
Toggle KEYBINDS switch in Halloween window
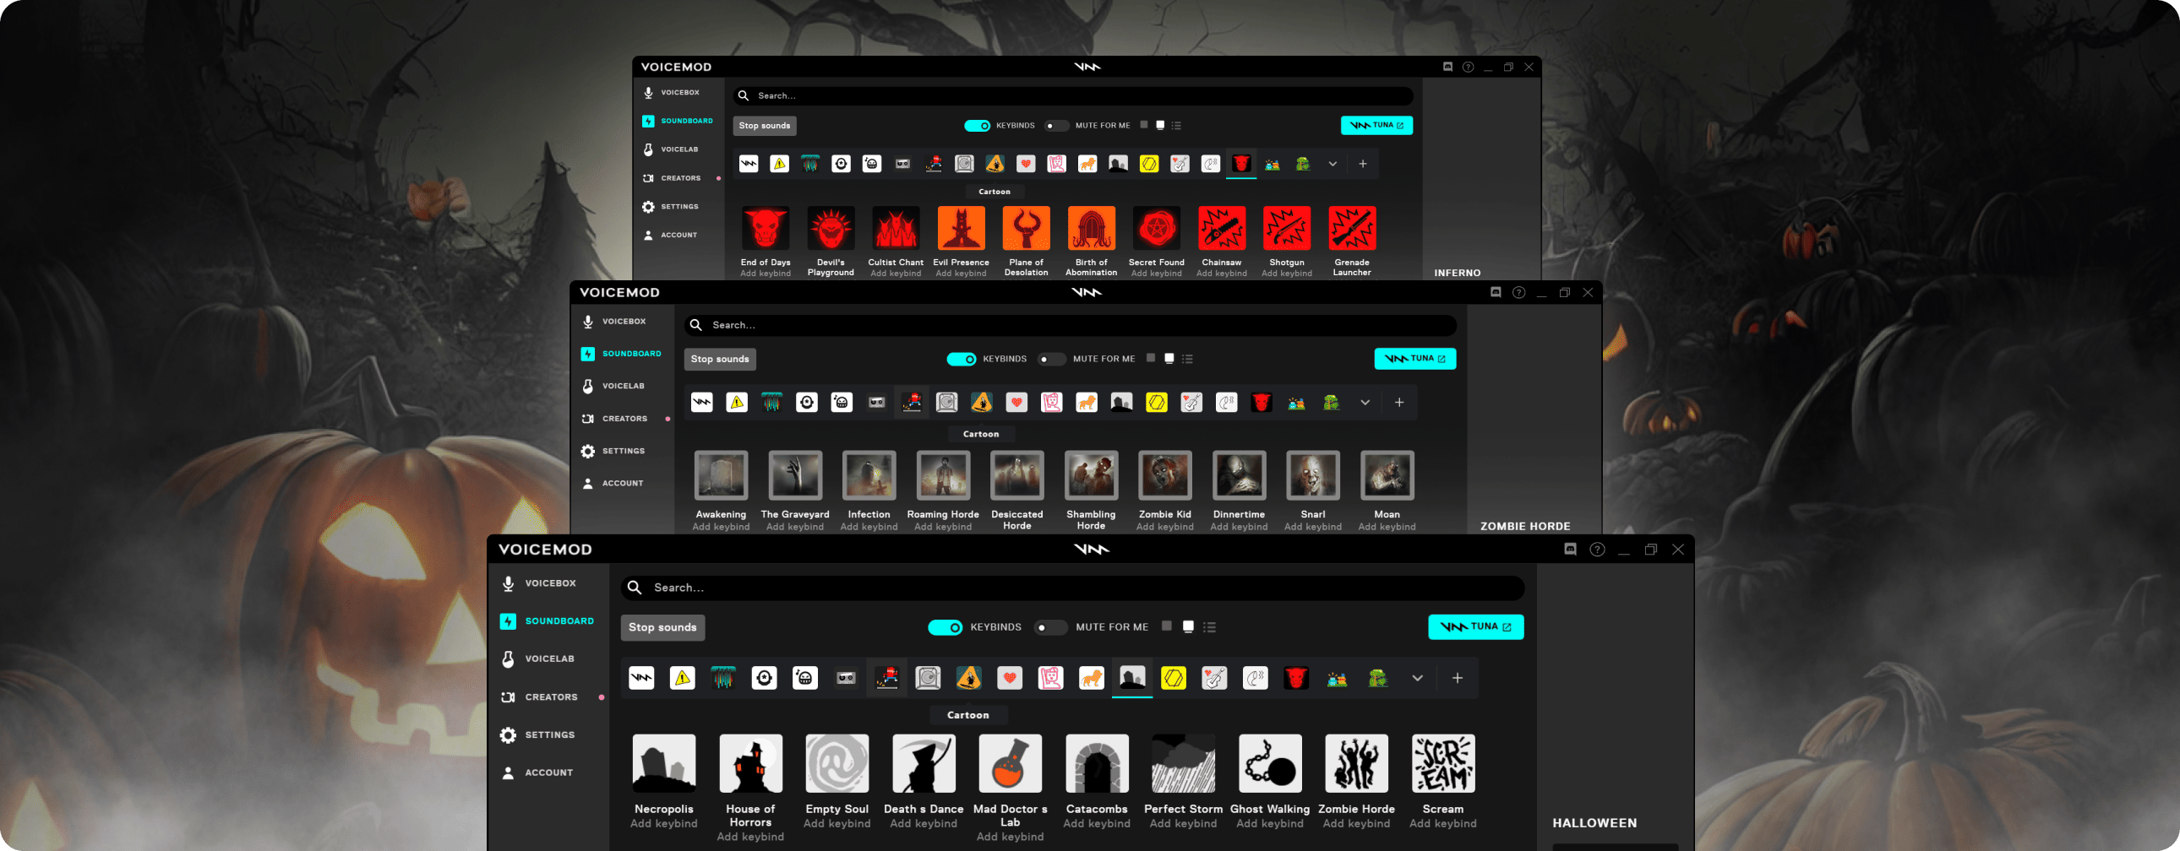coord(946,627)
